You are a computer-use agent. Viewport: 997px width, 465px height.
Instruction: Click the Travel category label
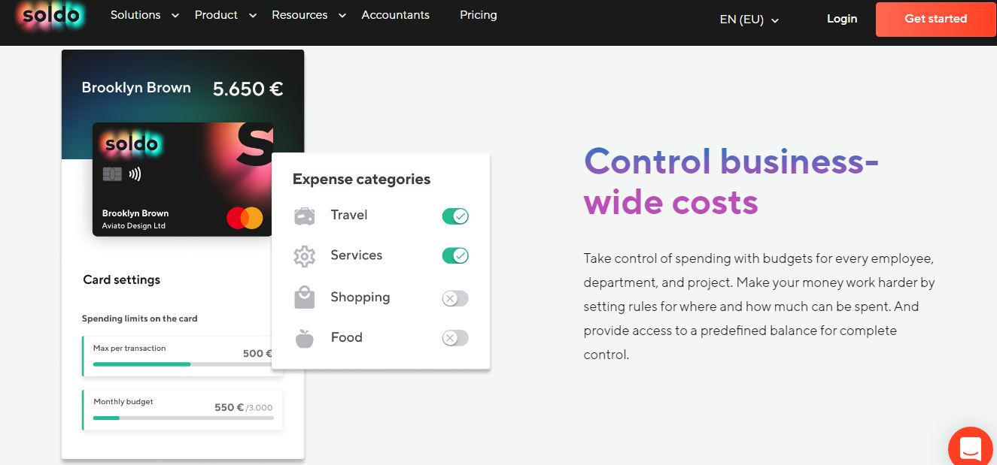pyautogui.click(x=349, y=216)
